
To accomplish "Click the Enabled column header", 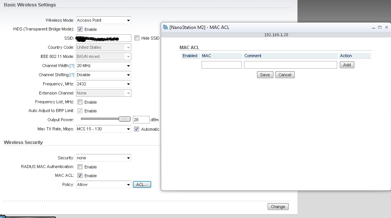I will point(190,56).
